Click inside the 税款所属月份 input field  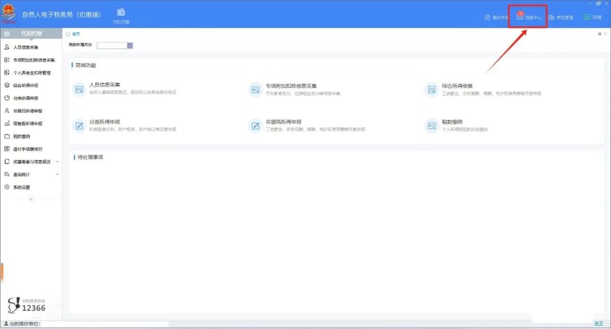[x=112, y=46]
